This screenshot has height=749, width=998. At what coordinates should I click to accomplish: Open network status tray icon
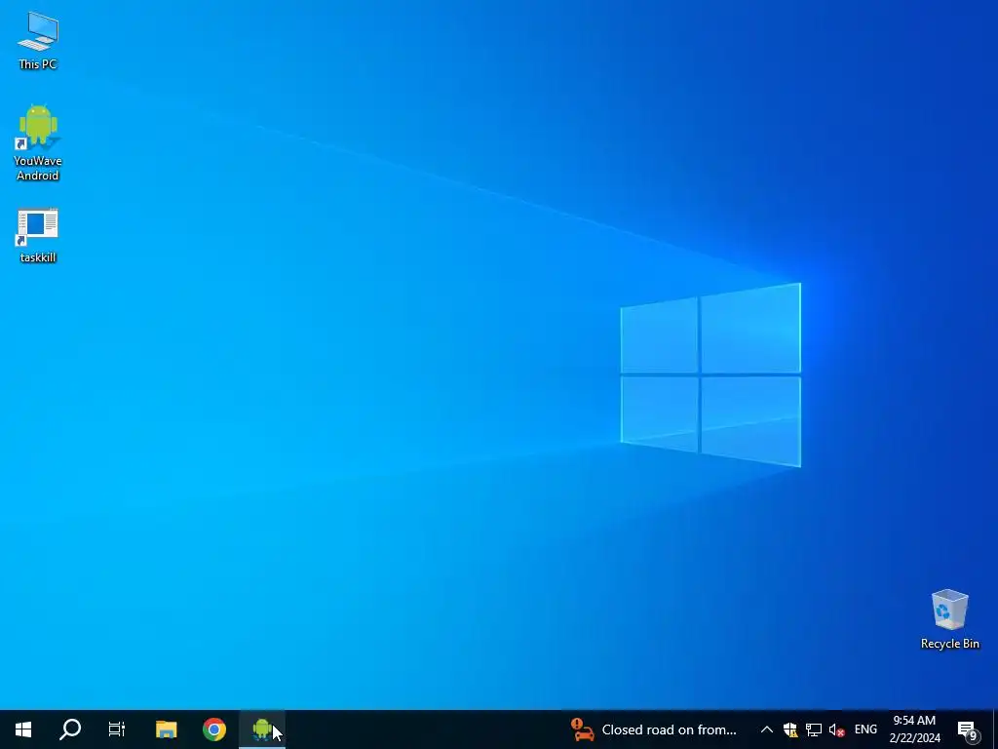tap(814, 729)
